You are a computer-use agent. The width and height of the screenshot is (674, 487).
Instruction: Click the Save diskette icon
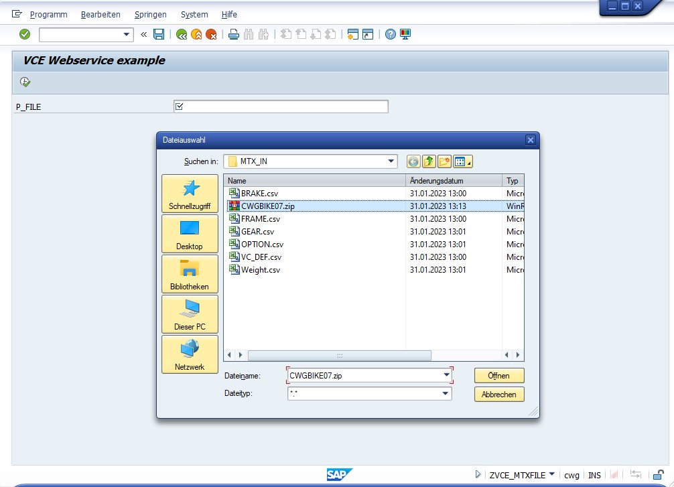pos(159,34)
